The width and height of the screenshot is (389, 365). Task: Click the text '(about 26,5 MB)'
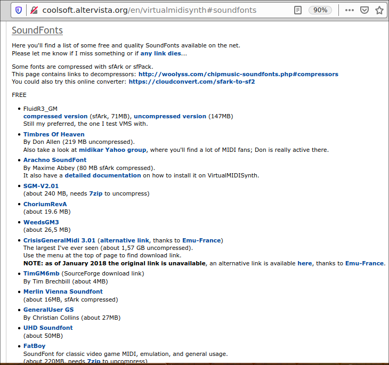[x=47, y=230]
